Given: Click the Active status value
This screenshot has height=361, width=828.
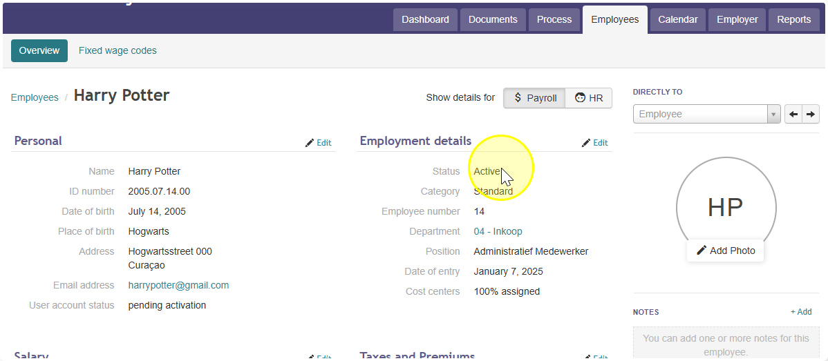Looking at the screenshot, I should [x=487, y=171].
